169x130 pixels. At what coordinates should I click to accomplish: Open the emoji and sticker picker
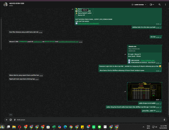pos(11,120)
